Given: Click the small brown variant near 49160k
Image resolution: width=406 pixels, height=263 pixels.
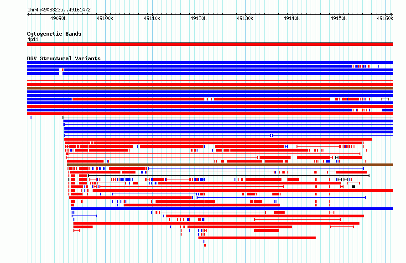Looking at the screenshot, I should click(385, 99).
